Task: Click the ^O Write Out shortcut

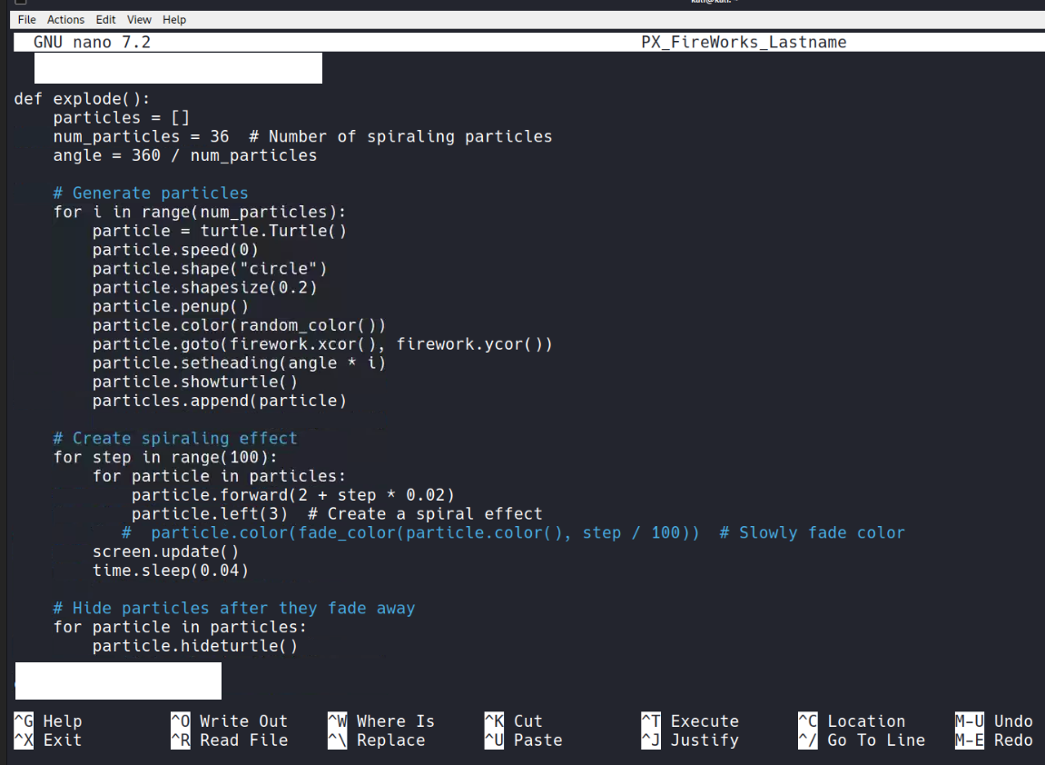Action: click(x=229, y=721)
